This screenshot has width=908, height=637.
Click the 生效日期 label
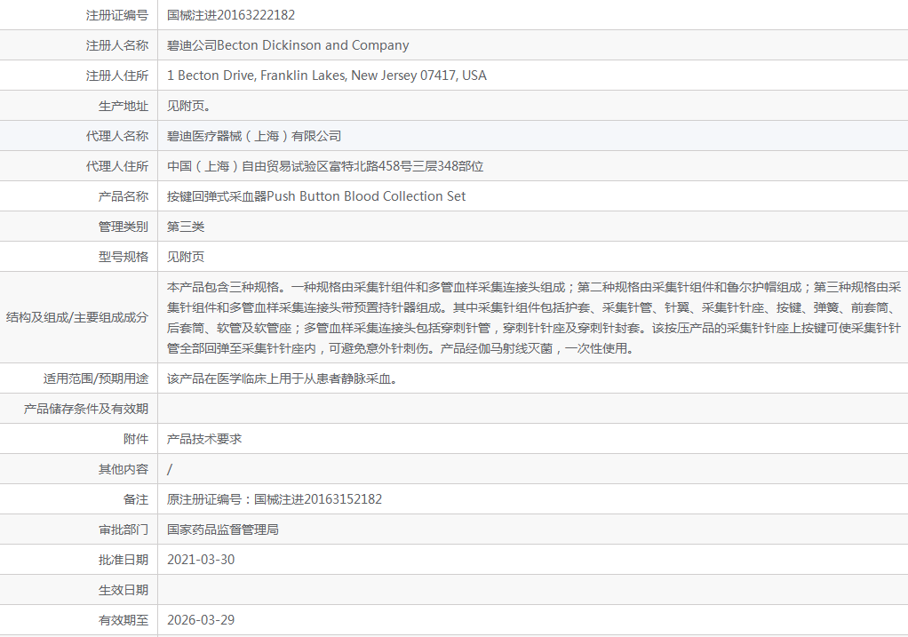123,590
